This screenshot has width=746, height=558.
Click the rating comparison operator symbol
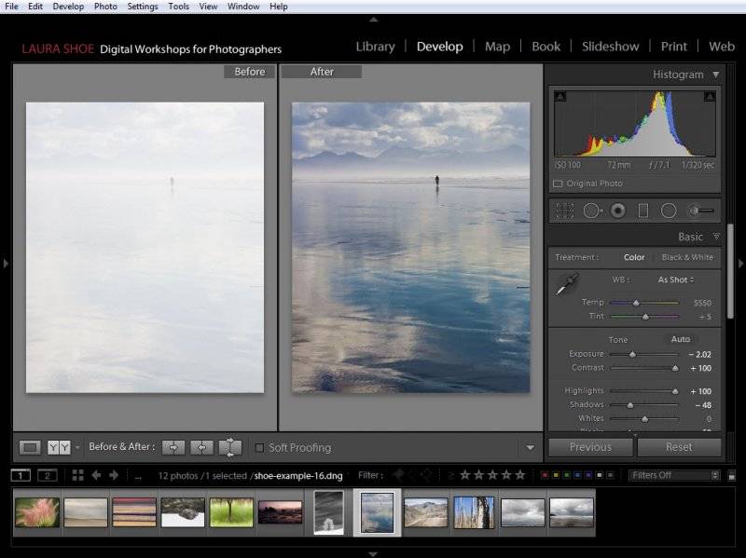tap(450, 476)
